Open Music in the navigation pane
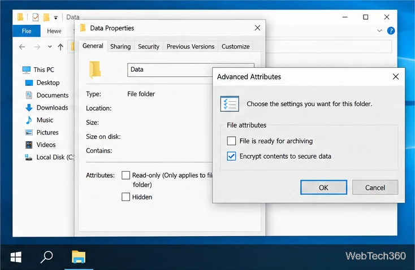Viewport: 415px width, 270px height. (45, 120)
